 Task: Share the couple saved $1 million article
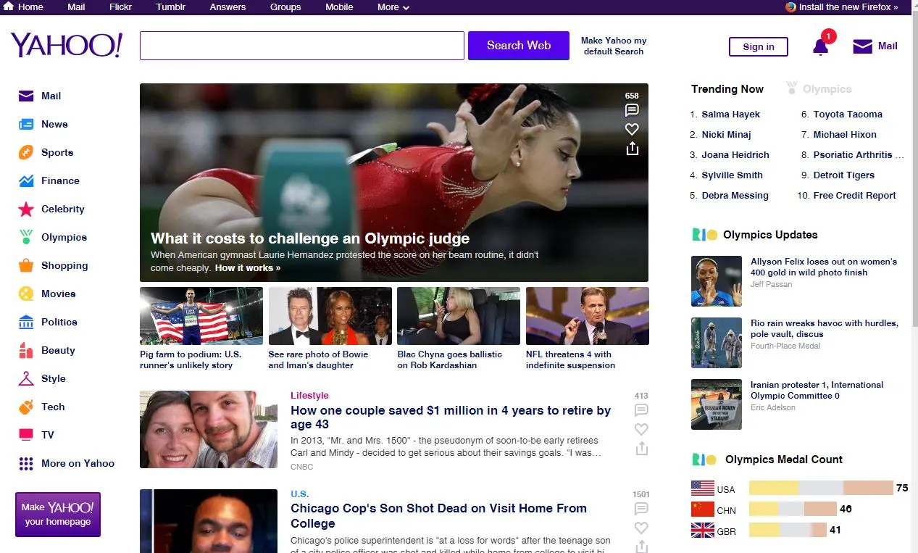(x=641, y=449)
